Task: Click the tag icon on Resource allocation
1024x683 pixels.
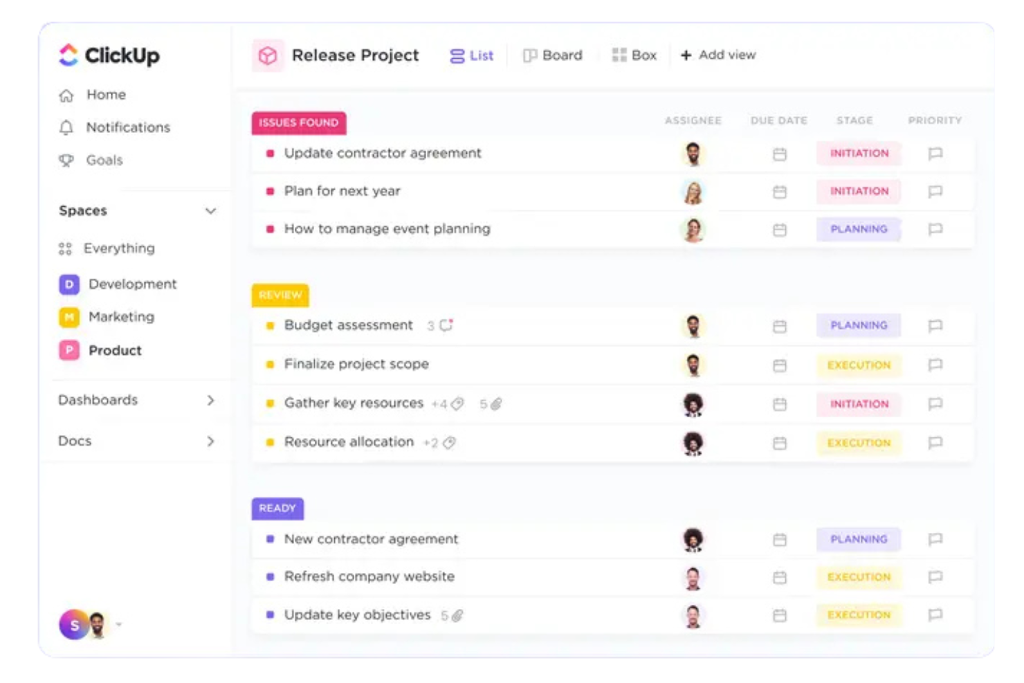Action: pos(449,443)
